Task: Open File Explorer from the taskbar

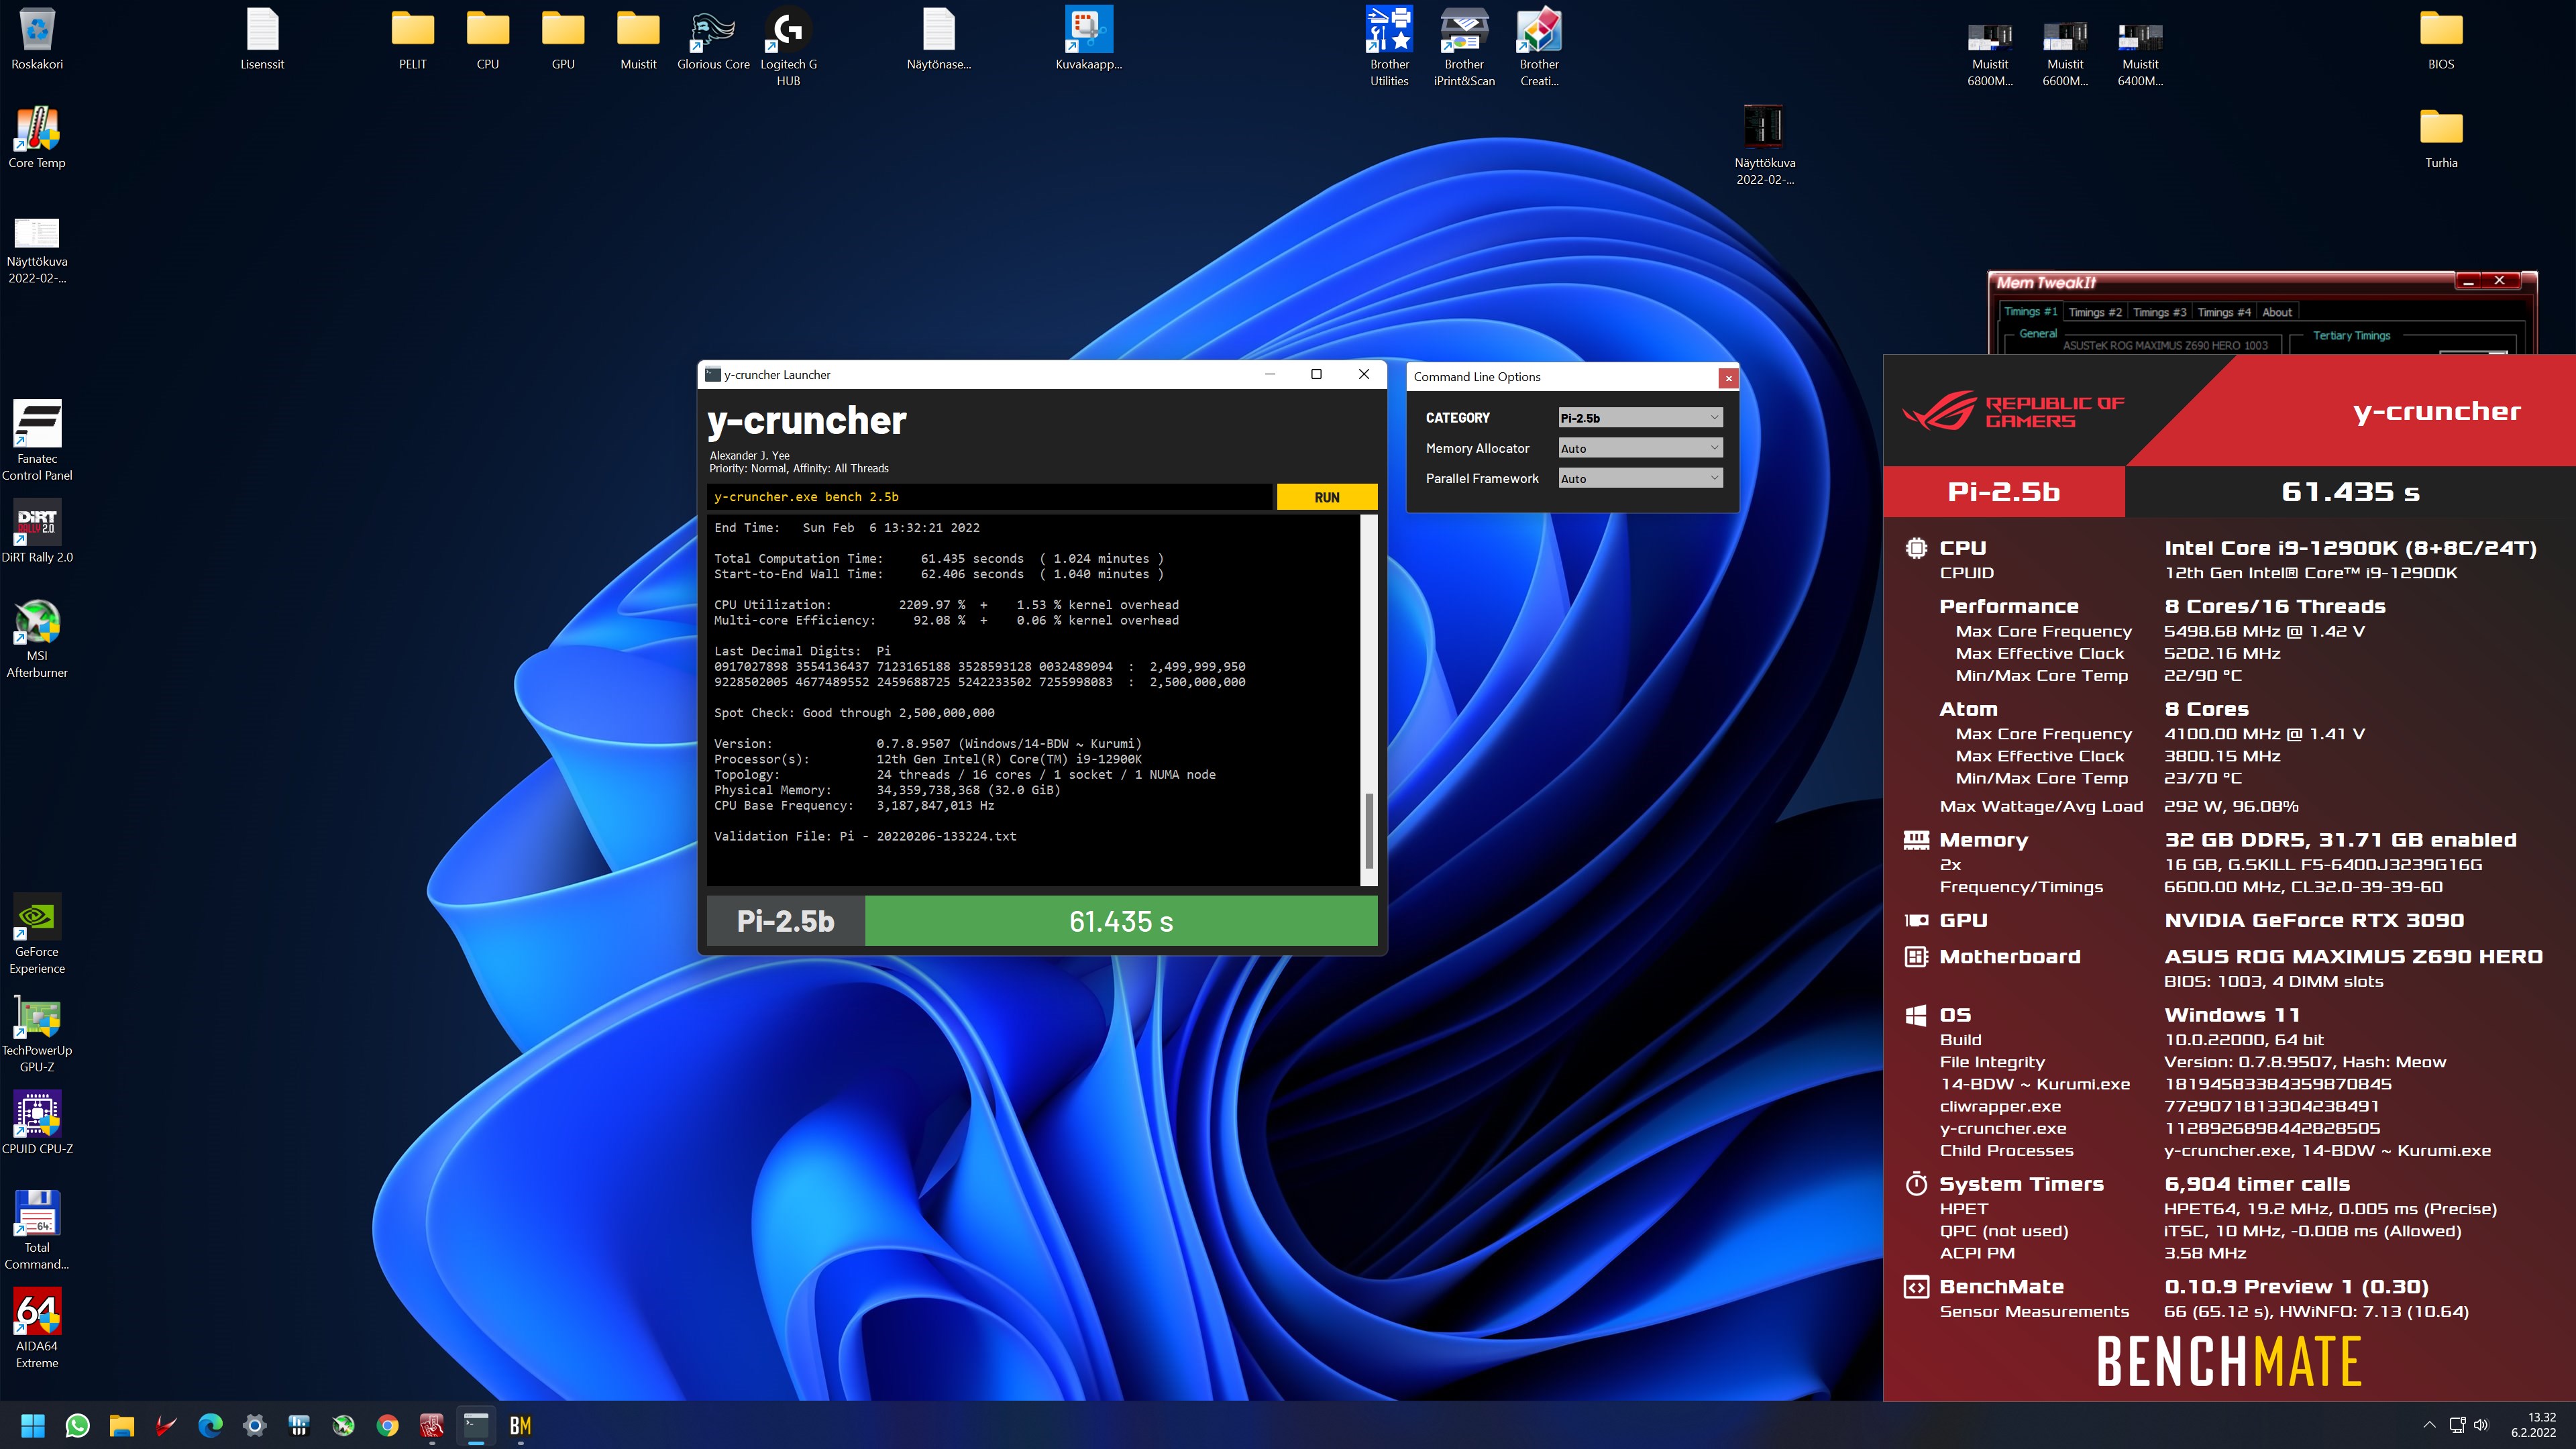Action: pyautogui.click(x=122, y=1425)
